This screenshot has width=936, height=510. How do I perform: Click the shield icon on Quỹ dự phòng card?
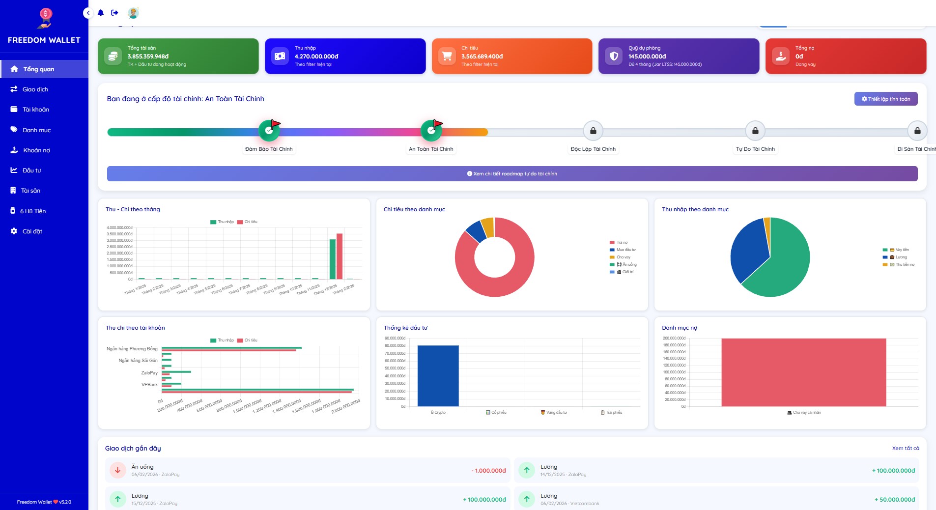(614, 56)
